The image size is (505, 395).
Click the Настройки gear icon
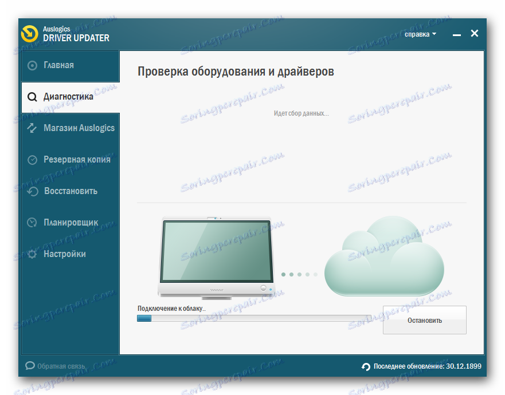click(x=32, y=254)
